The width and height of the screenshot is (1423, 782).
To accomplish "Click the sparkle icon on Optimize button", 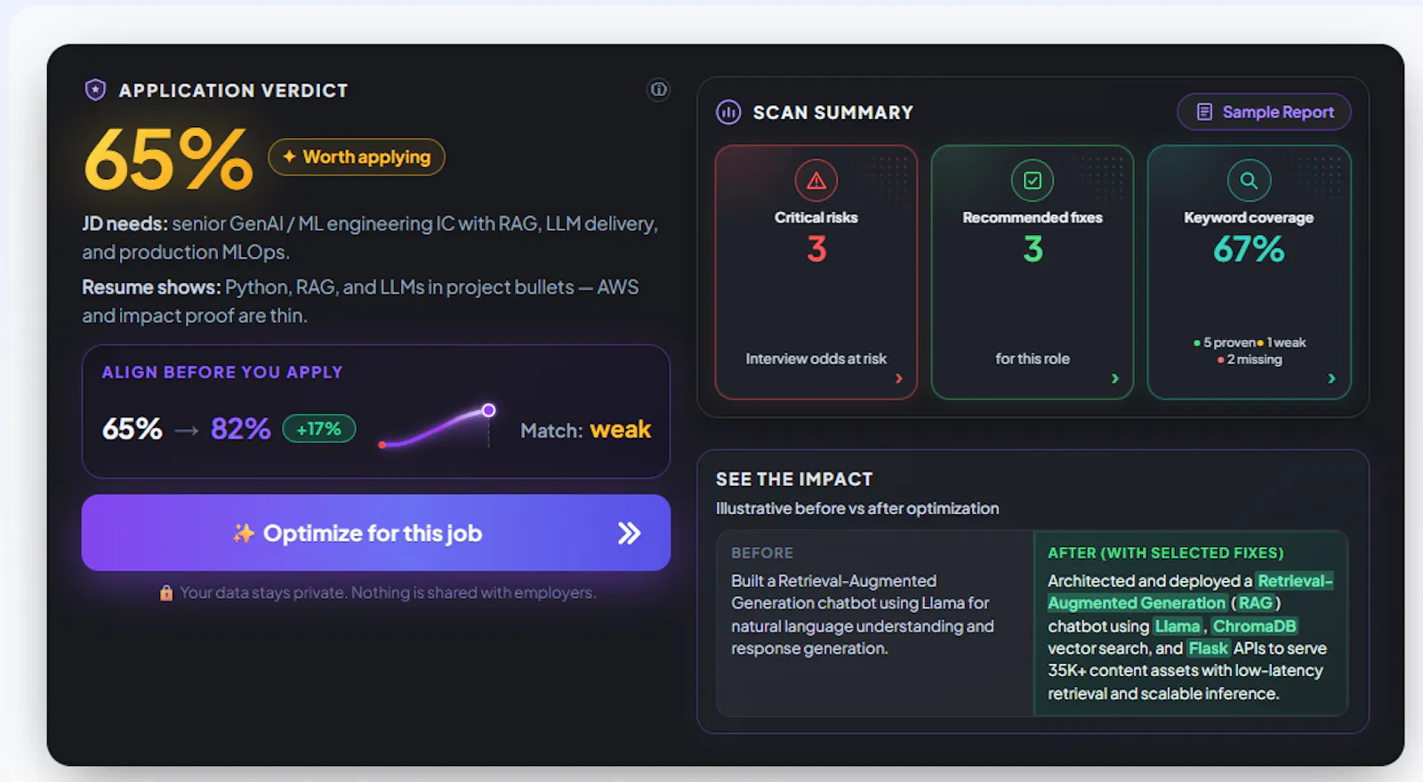I will [x=243, y=533].
